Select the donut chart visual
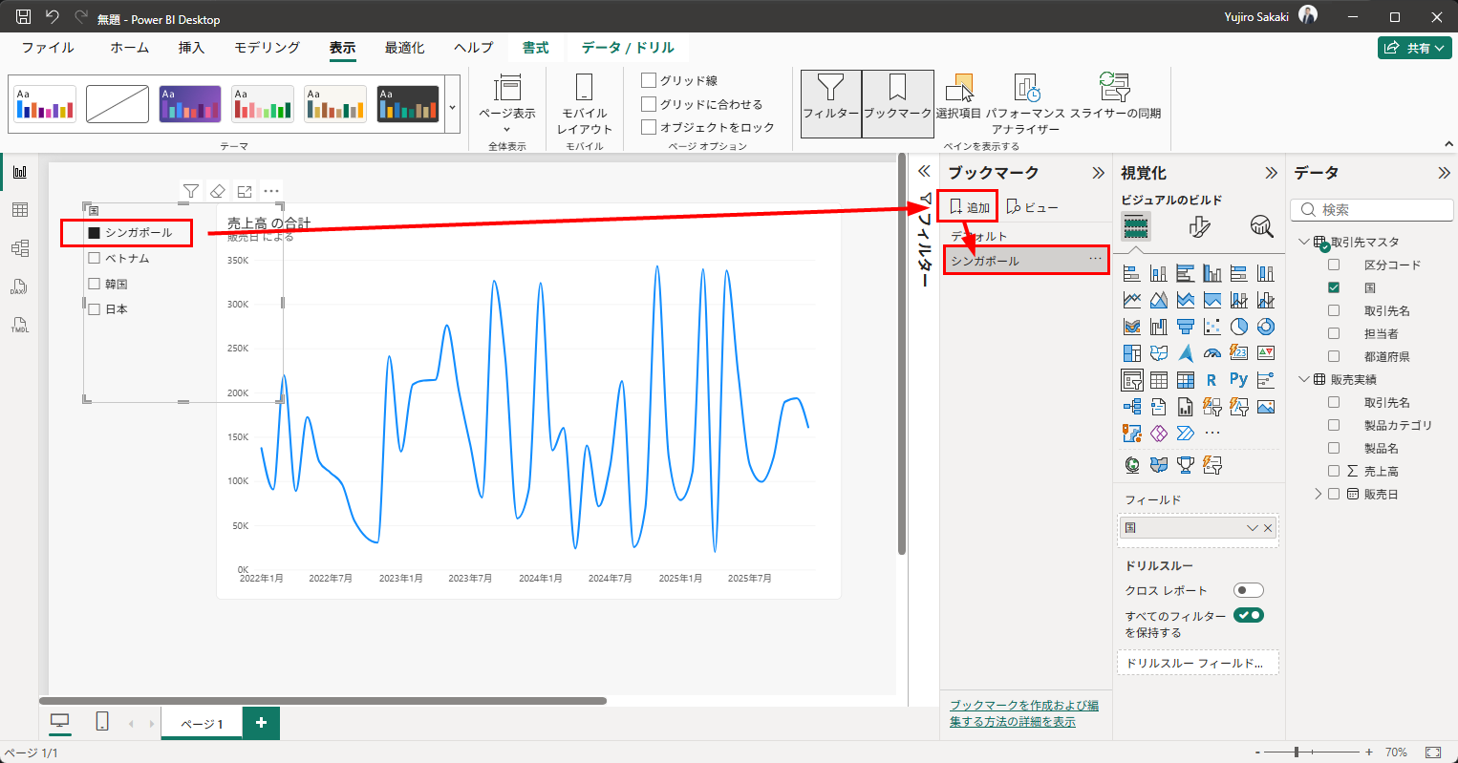This screenshot has width=1458, height=763. (1266, 327)
